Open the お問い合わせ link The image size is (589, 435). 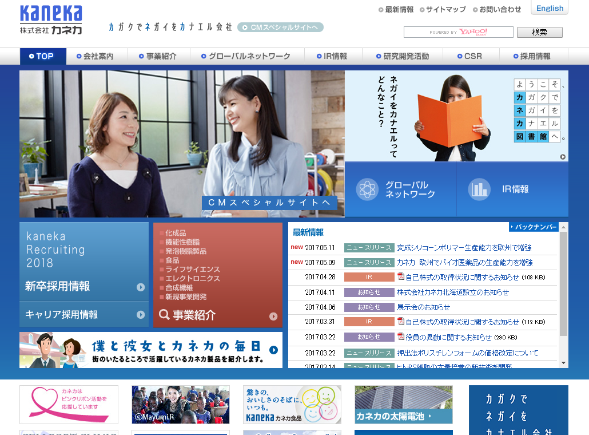click(x=497, y=9)
